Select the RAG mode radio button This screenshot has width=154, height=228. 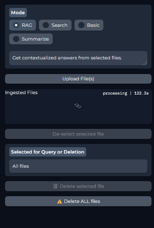tap(23, 25)
